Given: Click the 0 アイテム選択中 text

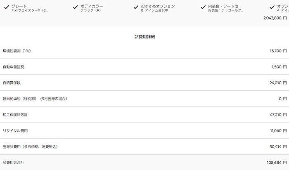Looking at the screenshot, I should coord(154,10).
